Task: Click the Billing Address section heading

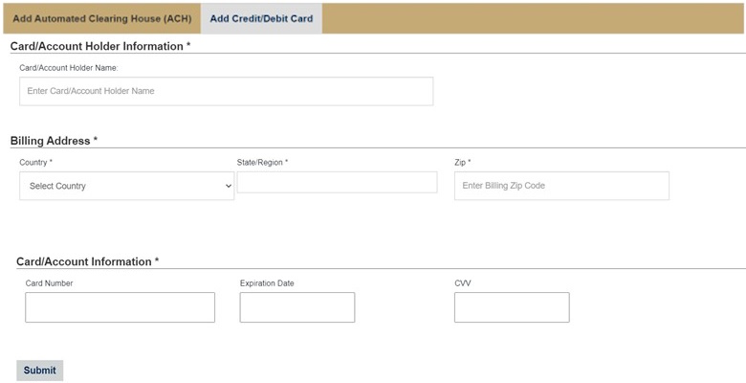Action: [54, 141]
